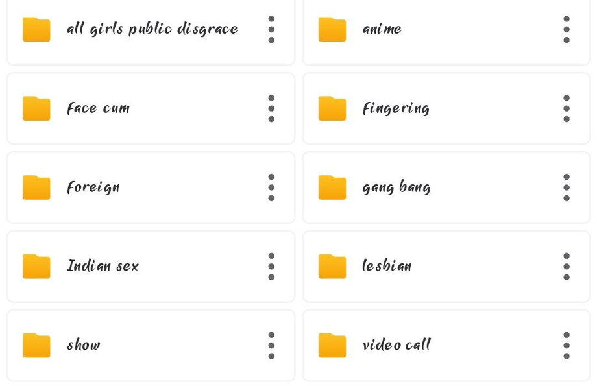Viewport: 597px width, 386px height.
Task: Select the Indian sex folder label
Action: [103, 267]
